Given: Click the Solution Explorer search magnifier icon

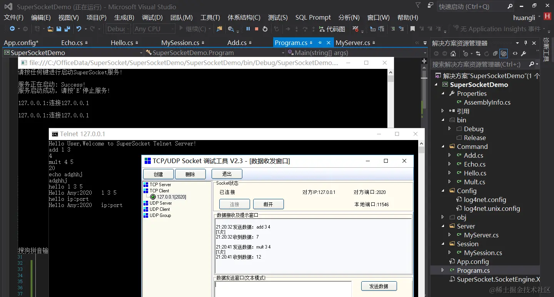Looking at the screenshot, I should [532, 64].
